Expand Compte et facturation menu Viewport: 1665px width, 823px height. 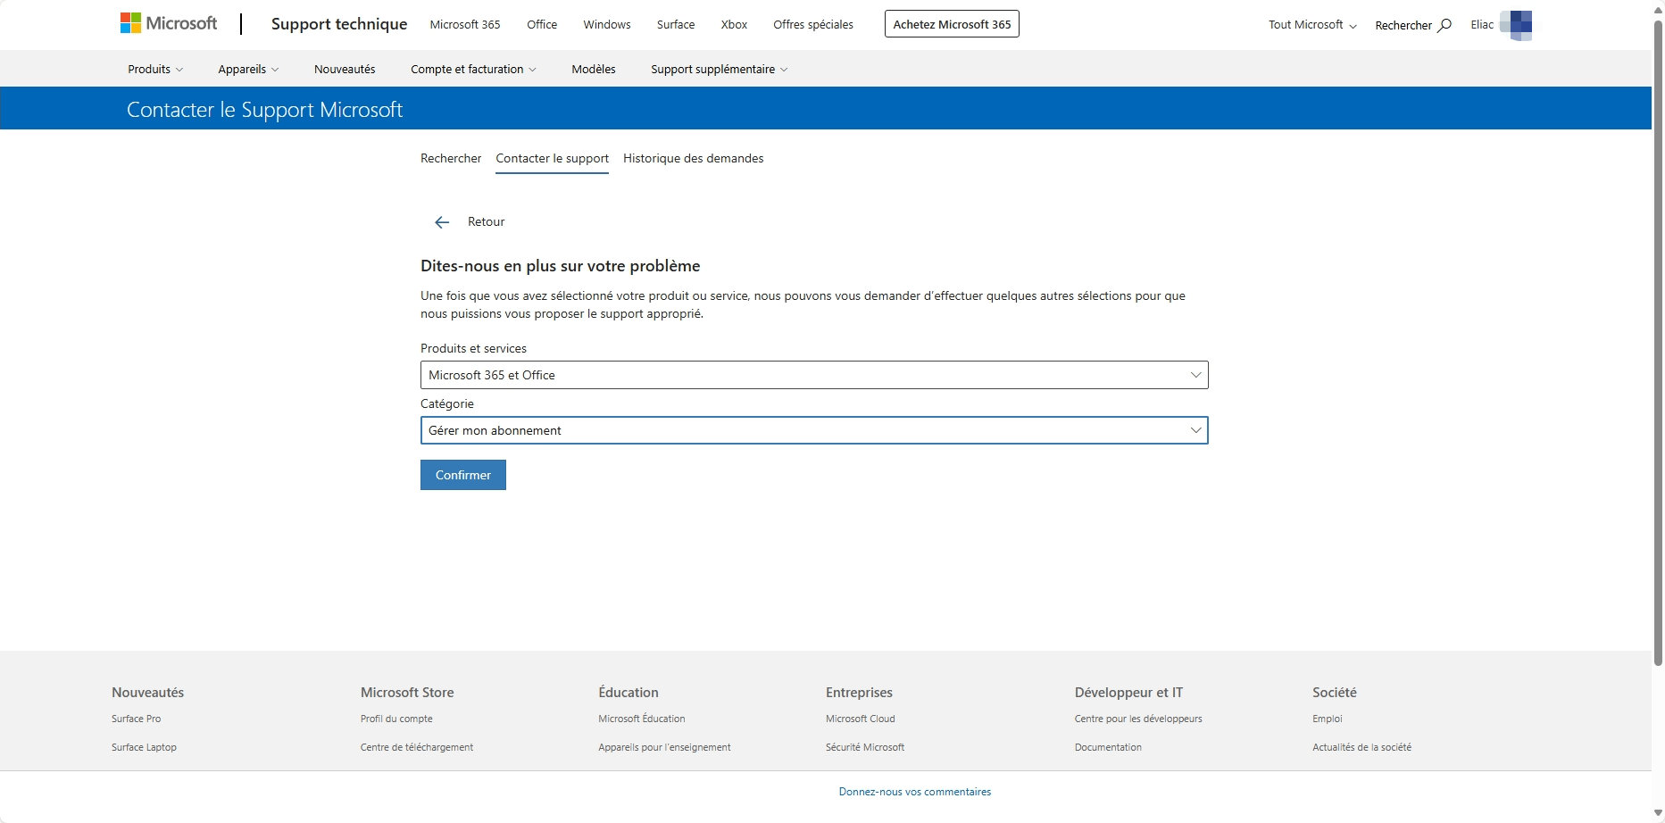pos(473,69)
